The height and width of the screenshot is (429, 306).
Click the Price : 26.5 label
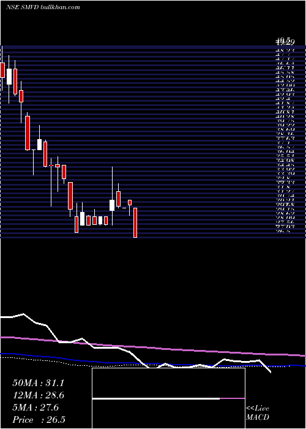click(x=39, y=420)
